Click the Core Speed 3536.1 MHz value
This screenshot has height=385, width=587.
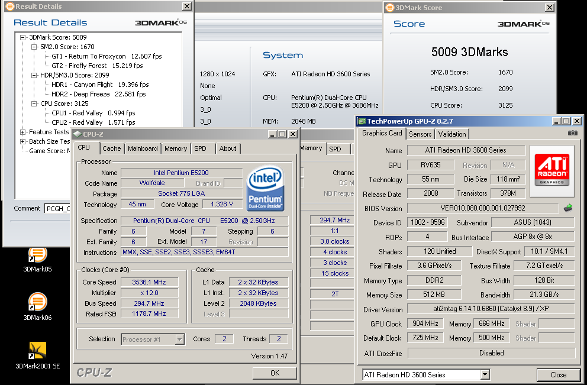[149, 282]
